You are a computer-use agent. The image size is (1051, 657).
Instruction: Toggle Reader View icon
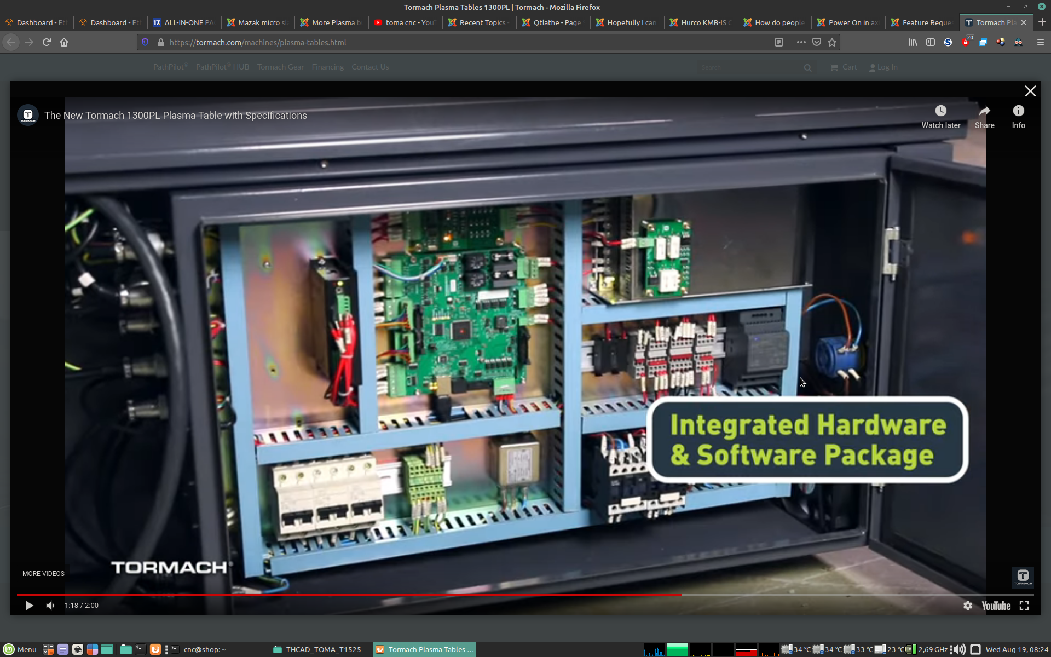pos(779,42)
